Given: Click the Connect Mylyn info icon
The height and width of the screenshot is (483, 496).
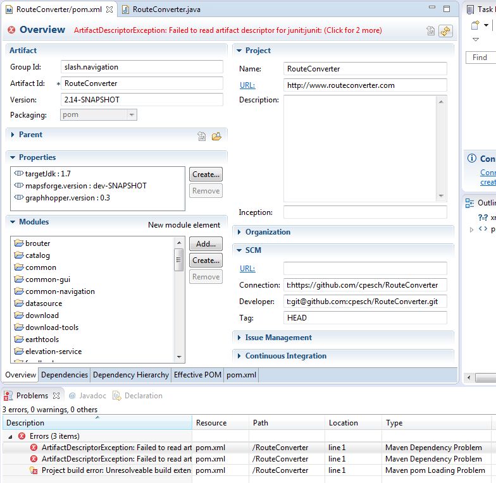Looking at the screenshot, I should [472, 158].
